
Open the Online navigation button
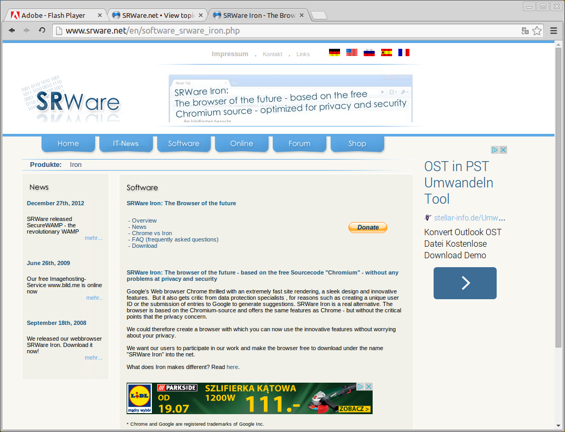coord(241,144)
